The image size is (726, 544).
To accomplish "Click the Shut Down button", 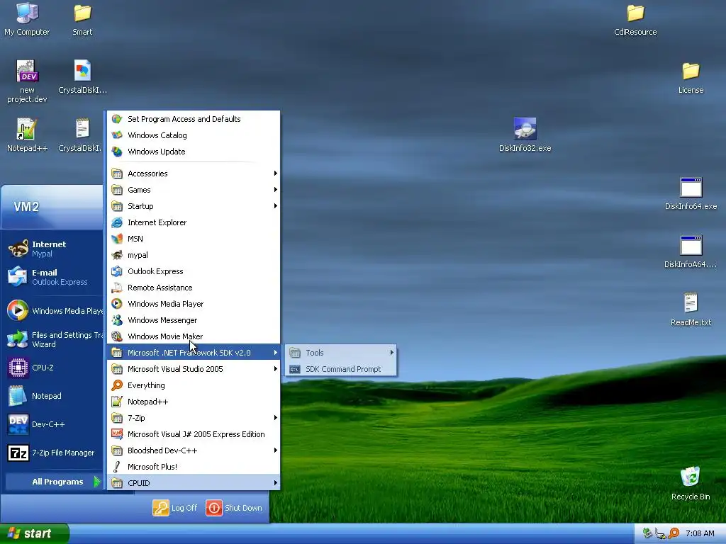I will click(x=234, y=507).
